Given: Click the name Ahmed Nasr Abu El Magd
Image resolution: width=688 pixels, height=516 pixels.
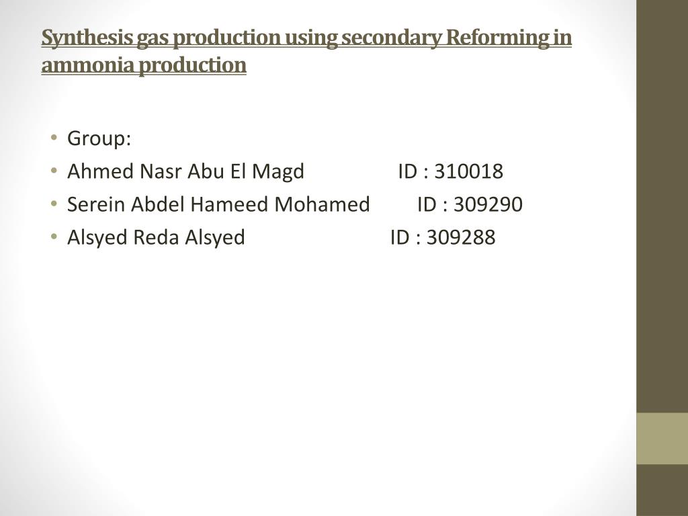Looking at the screenshot, I should point(185,171).
